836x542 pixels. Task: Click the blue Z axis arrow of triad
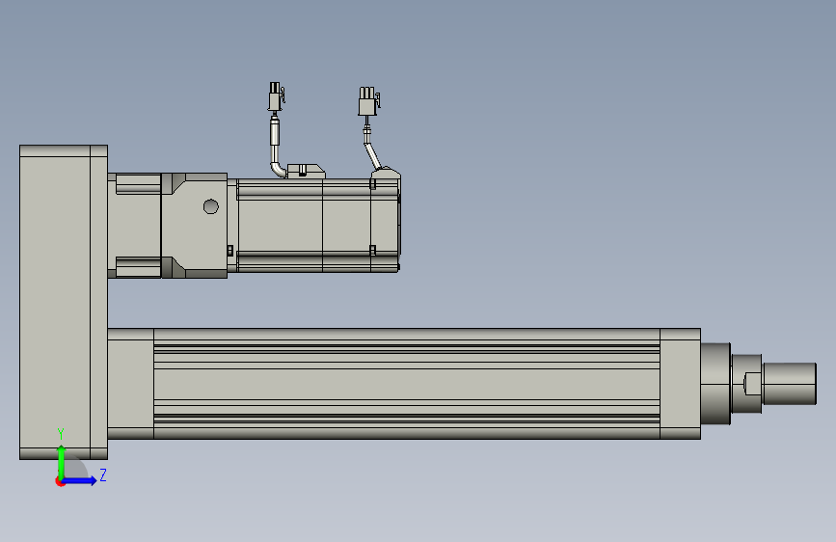pos(80,480)
